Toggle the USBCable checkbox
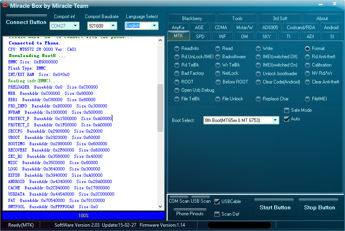345x231 pixels. point(217,201)
